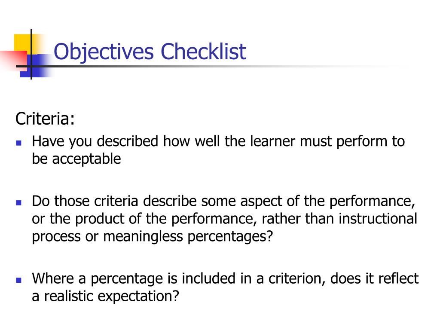Click the words 'meaningless percentages?'

pos(188,237)
